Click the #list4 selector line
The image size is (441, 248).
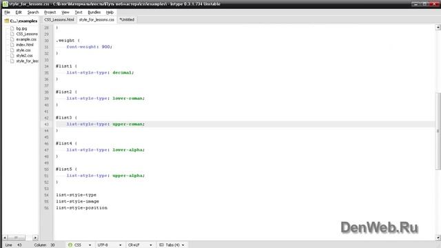[66, 143]
